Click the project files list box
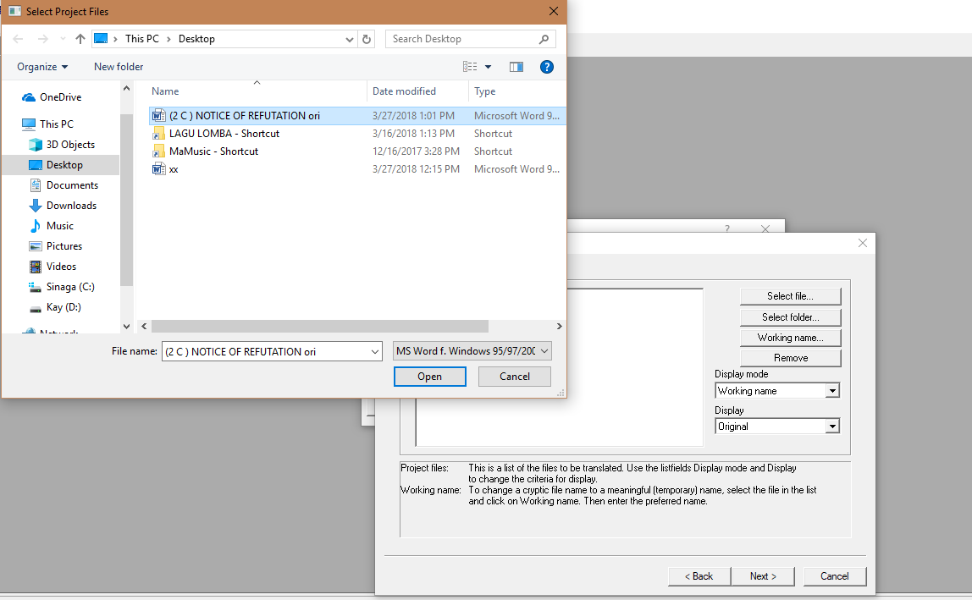Viewport: 972px width, 600px height. (559, 367)
